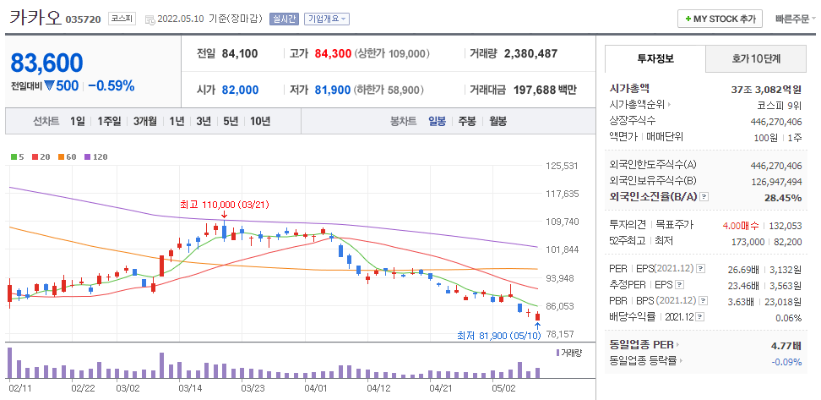This screenshot has height=400, width=821.
Task: Click the 4.00매수 investment opinion
Action: click(741, 226)
